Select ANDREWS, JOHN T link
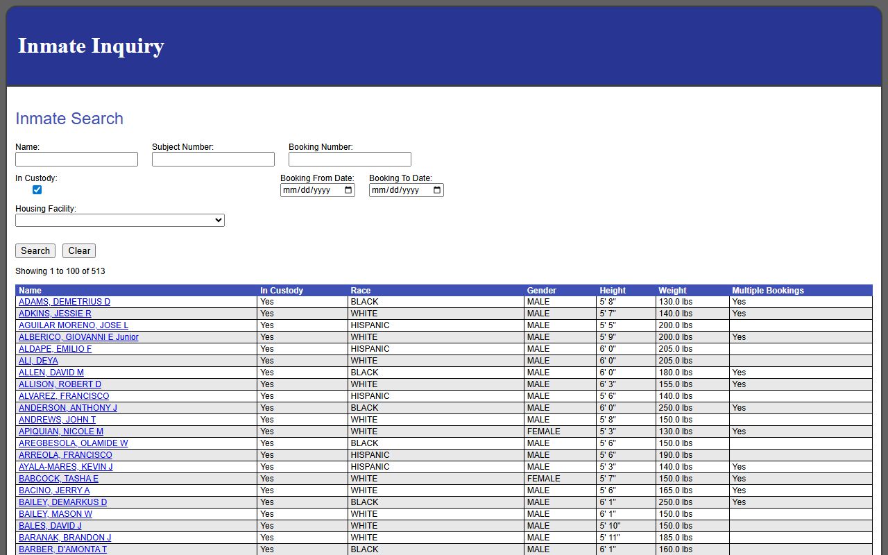 coord(57,420)
